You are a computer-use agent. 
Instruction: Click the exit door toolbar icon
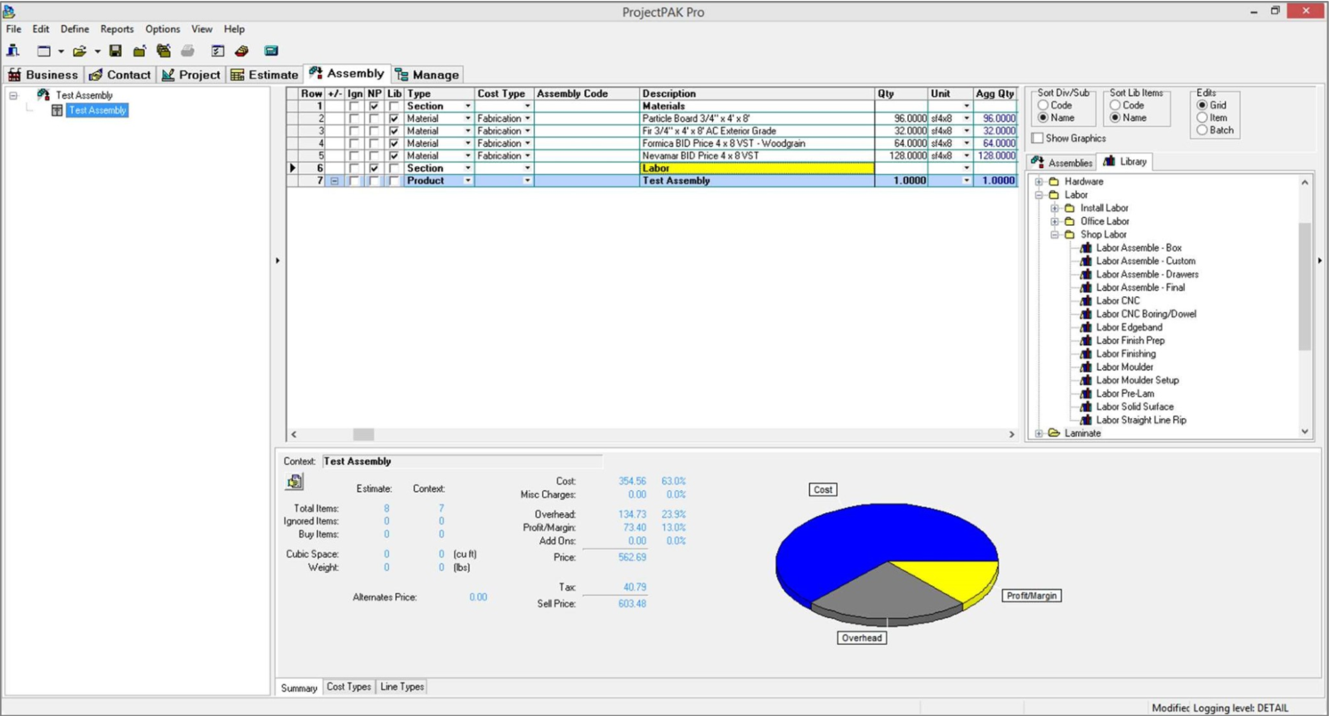[x=13, y=51]
